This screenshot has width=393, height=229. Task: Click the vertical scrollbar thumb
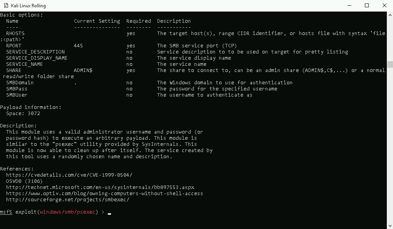pyautogui.click(x=390, y=64)
